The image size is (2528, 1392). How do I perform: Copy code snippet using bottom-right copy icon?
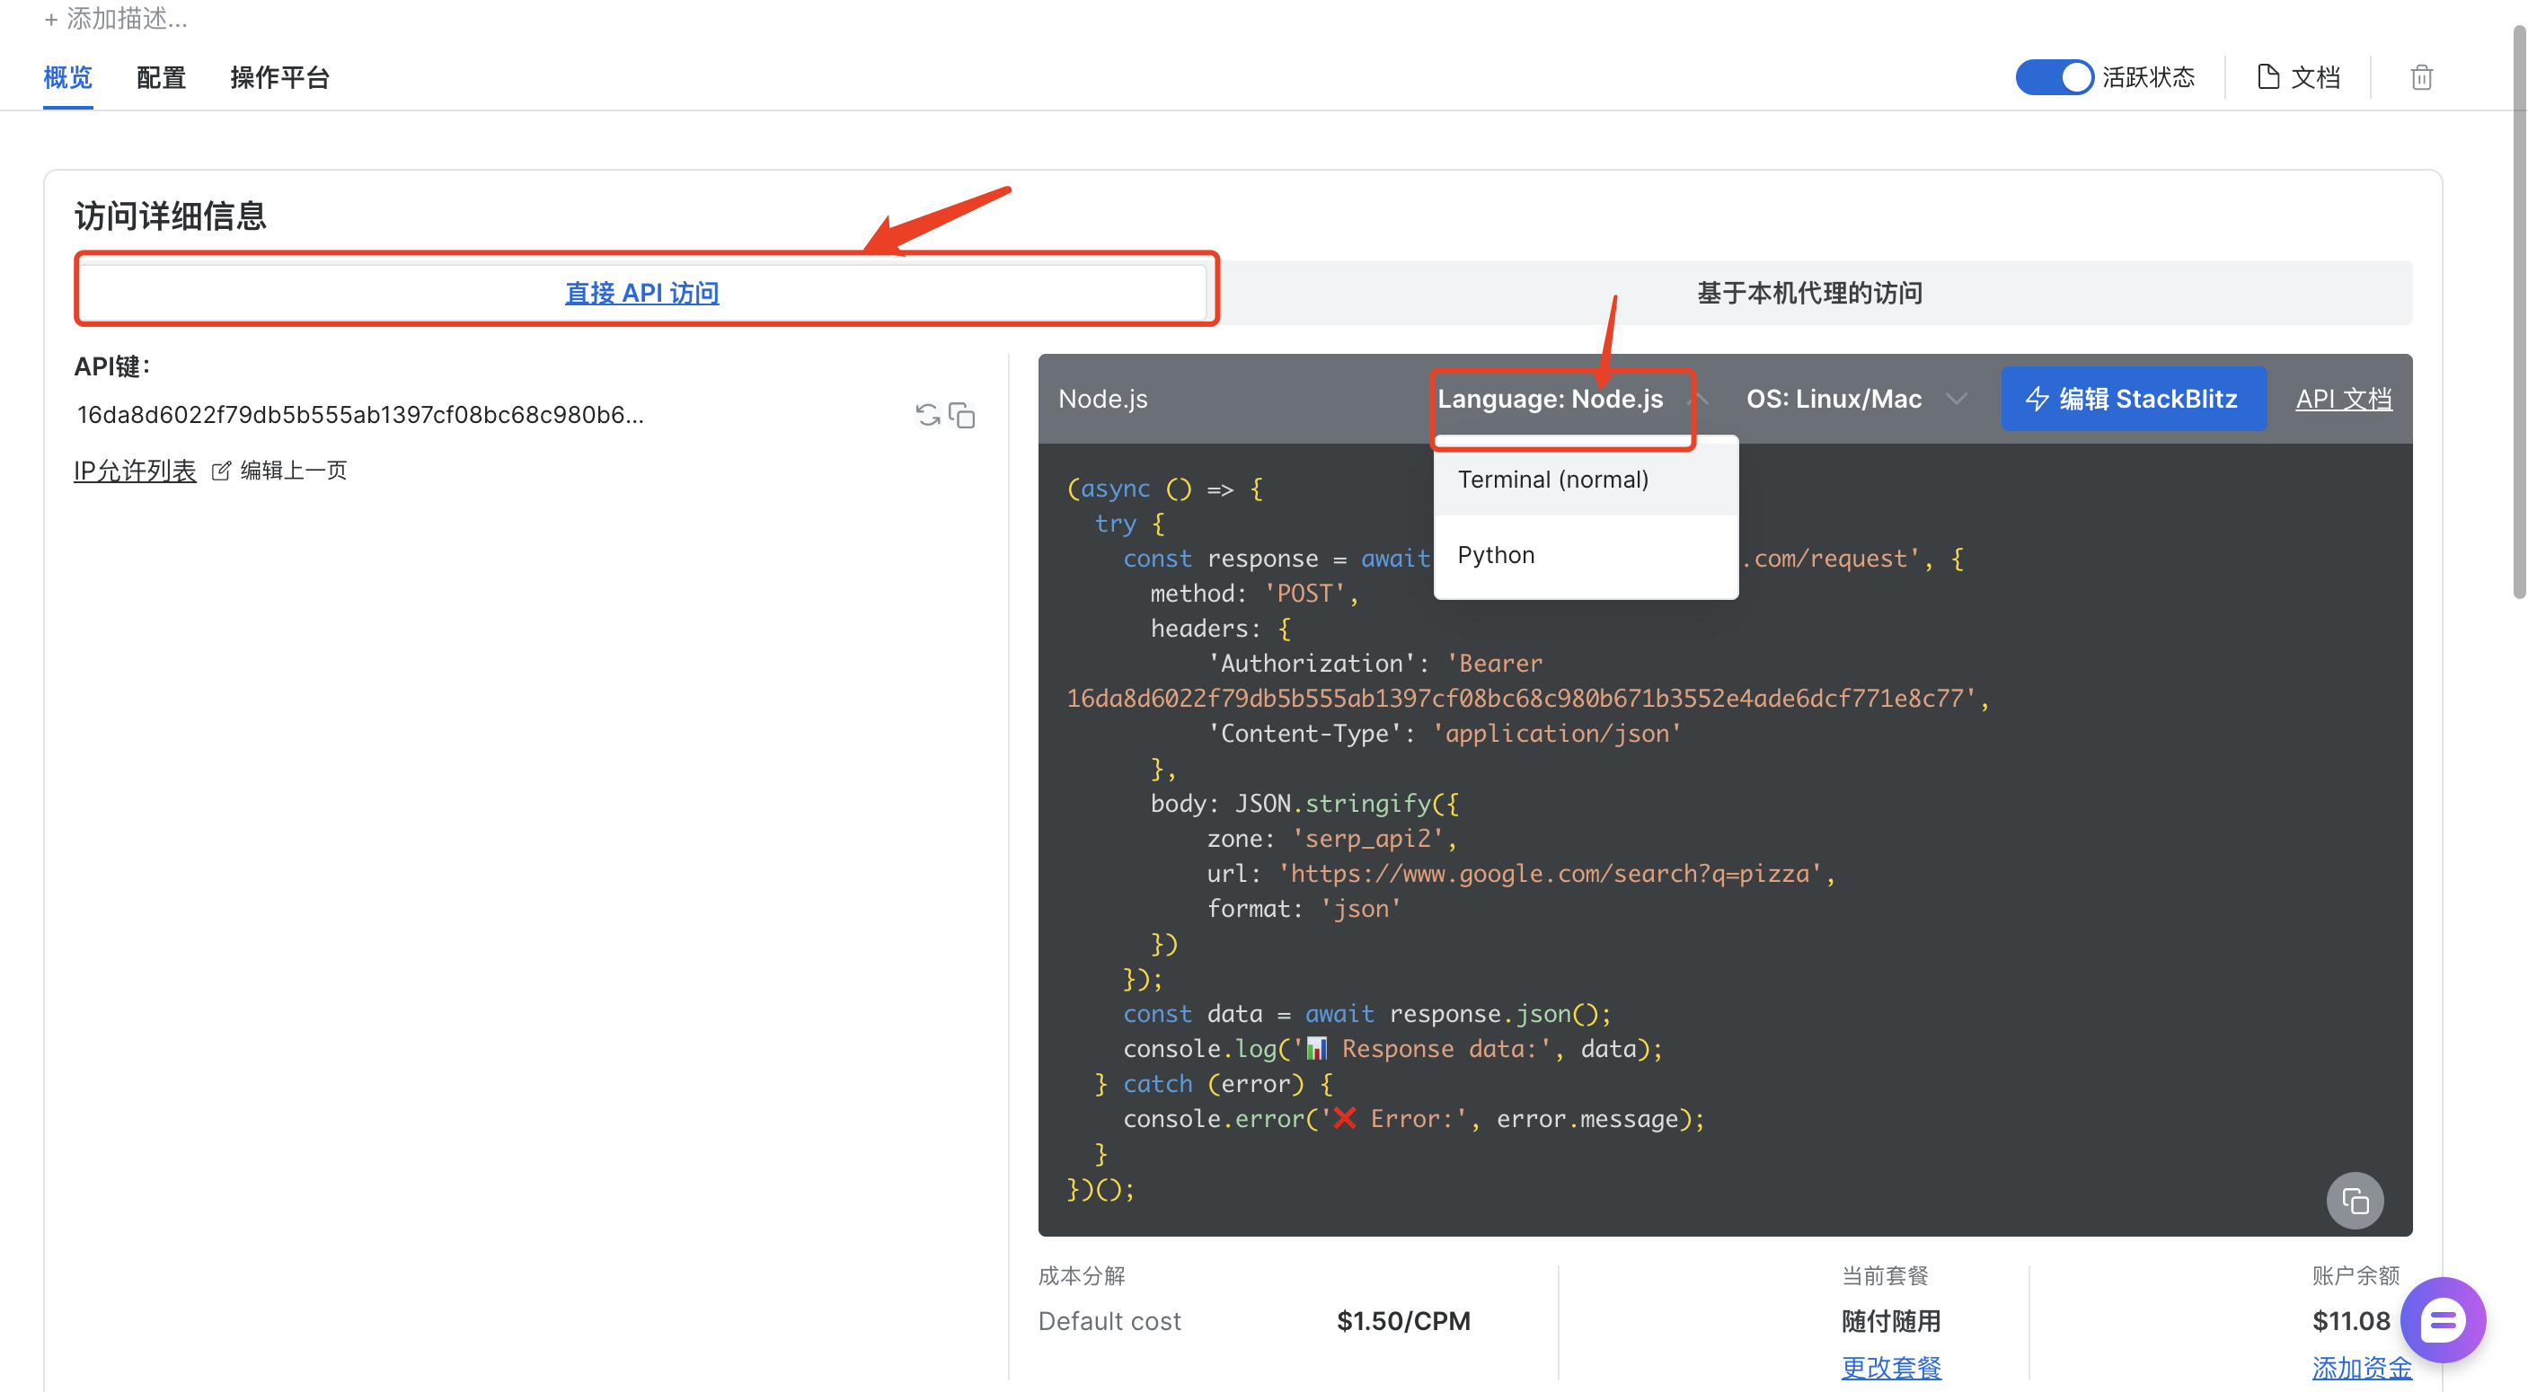click(2354, 1200)
